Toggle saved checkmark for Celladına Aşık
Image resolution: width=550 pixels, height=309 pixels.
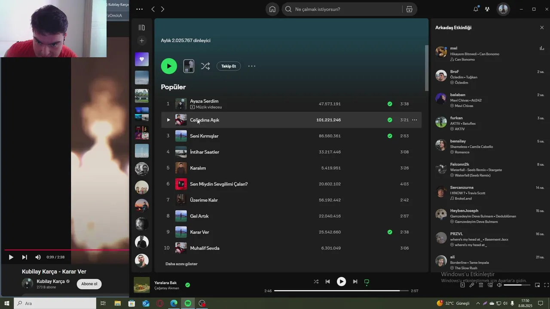[x=390, y=120]
